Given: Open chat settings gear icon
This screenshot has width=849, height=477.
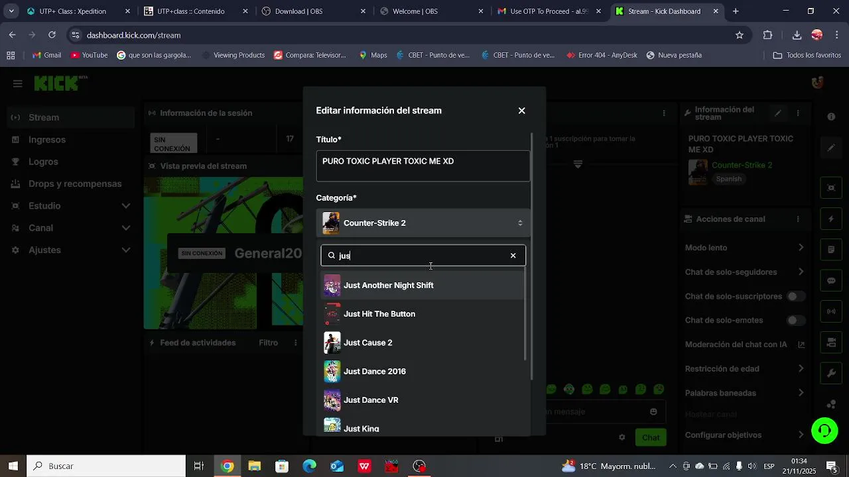Looking at the screenshot, I should tap(622, 437).
